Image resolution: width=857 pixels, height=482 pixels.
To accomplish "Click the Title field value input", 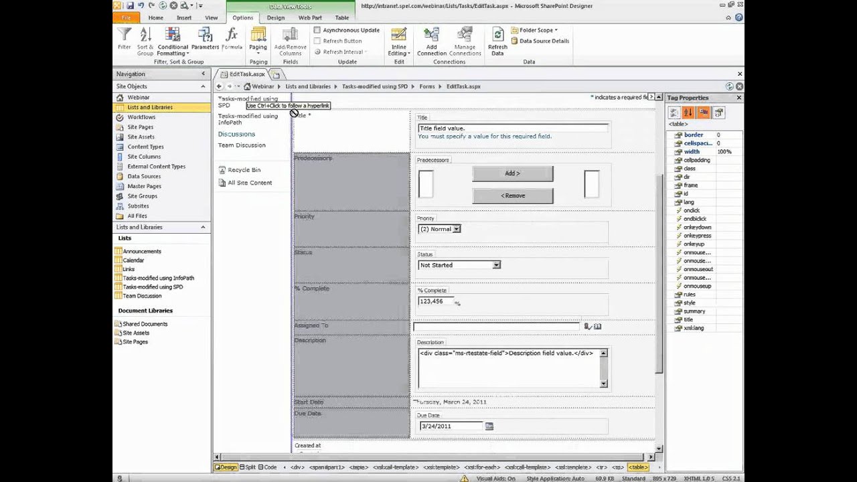I will pyautogui.click(x=513, y=128).
